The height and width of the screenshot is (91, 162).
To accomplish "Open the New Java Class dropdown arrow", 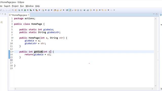I will [51, 10].
